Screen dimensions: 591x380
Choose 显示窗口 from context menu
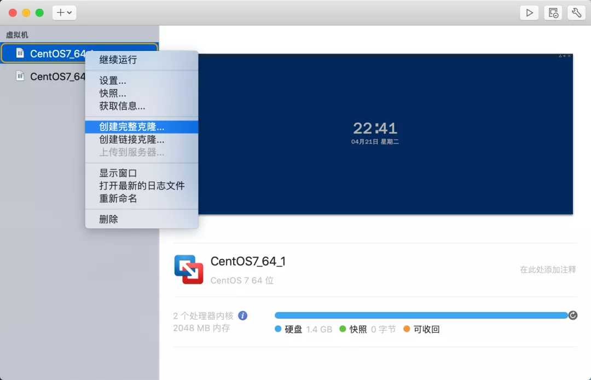pyautogui.click(x=142, y=173)
